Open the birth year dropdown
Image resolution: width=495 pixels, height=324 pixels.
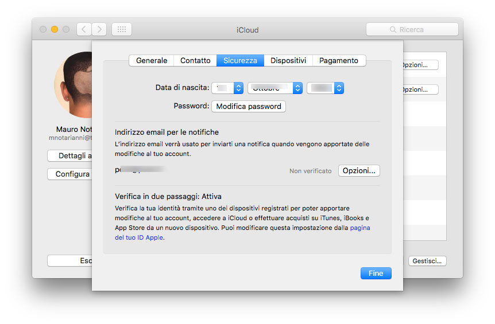click(x=325, y=88)
